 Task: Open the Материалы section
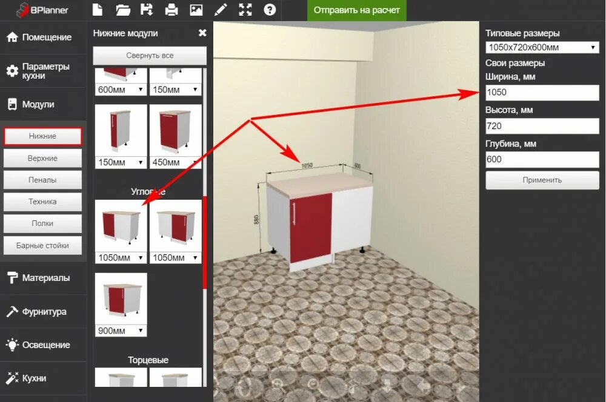43,278
